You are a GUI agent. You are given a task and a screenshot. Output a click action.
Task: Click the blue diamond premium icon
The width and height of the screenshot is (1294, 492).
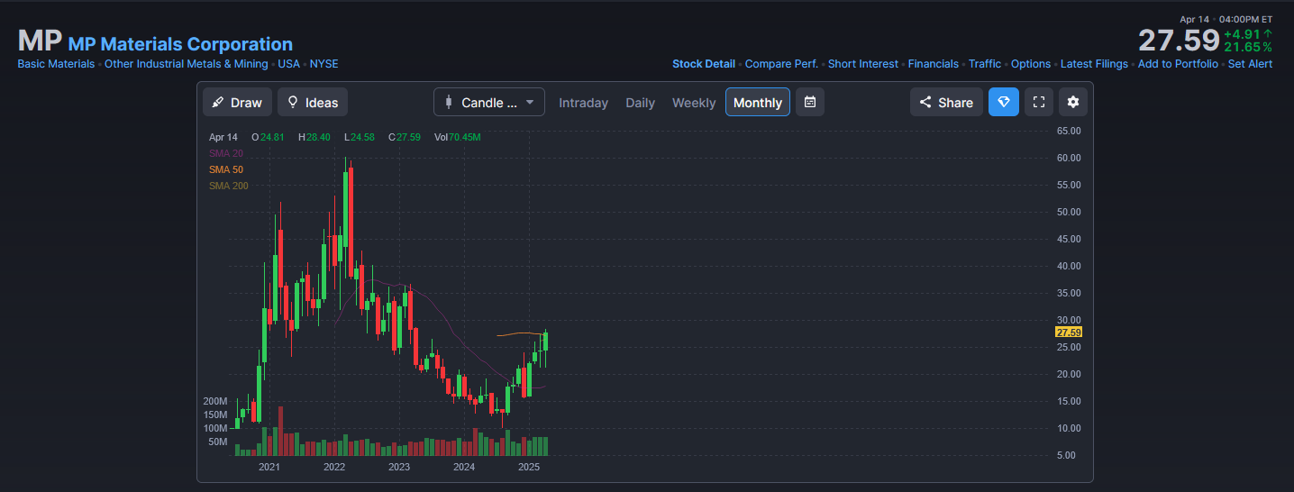pyautogui.click(x=1003, y=103)
